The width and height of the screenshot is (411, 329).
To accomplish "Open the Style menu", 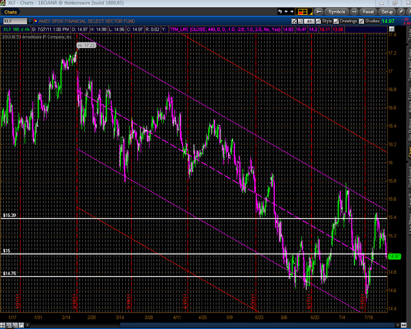I will click(324, 21).
